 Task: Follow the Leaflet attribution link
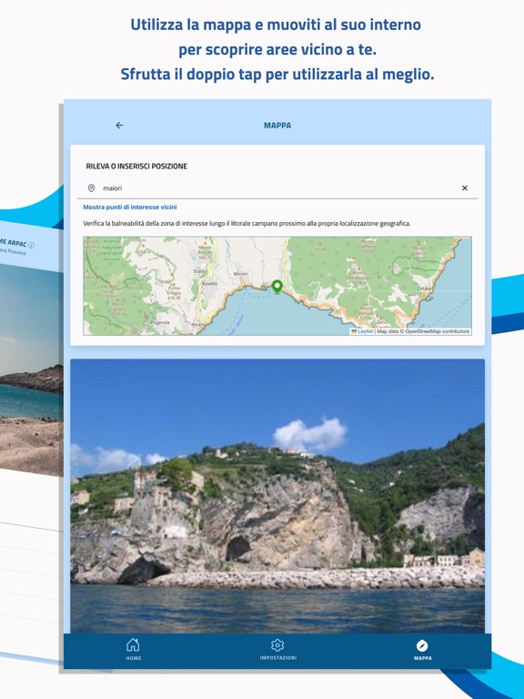[x=366, y=331]
